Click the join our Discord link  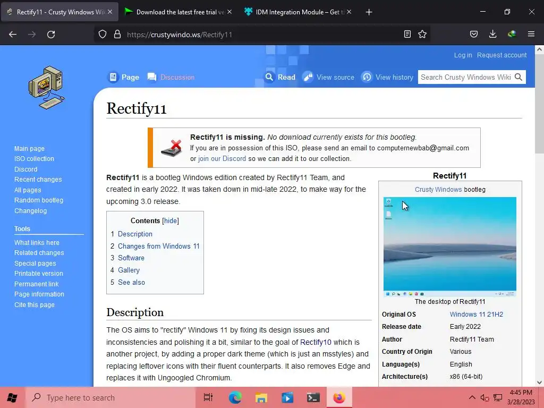click(222, 158)
